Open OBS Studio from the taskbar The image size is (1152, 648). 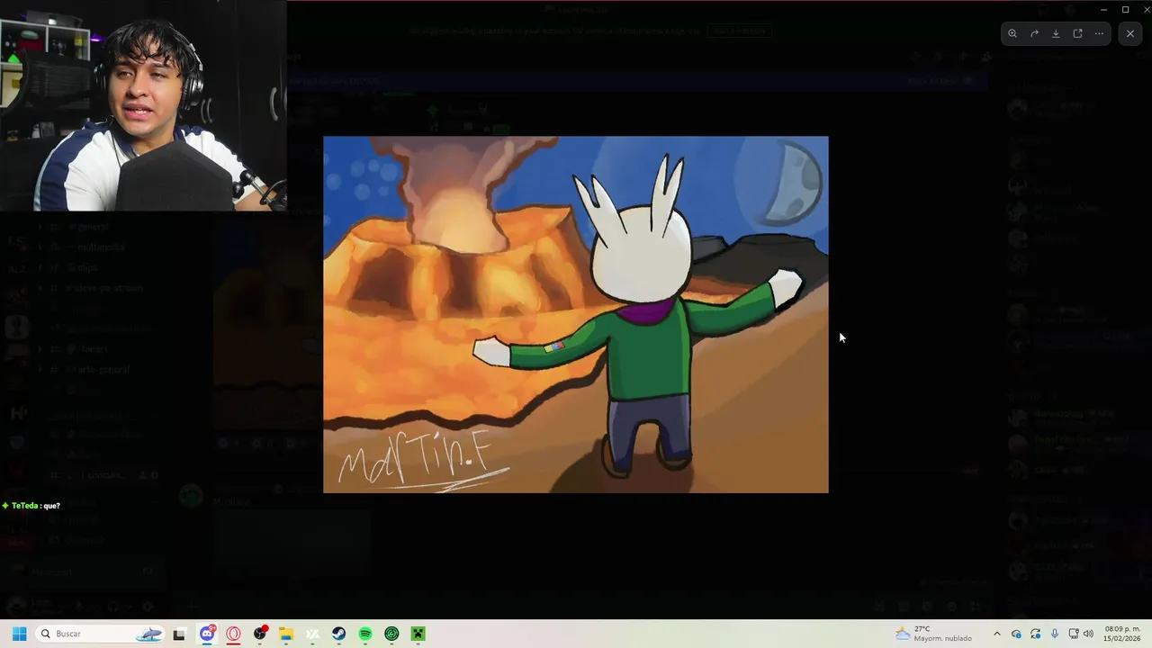260,634
